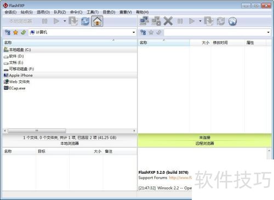Click the local scrollbar left arrow
This screenshot has width=274, height=200.
coord(5,130)
